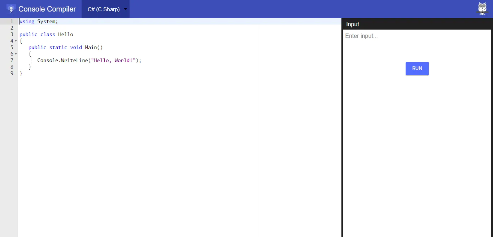Click line number 9 in the gutter
Viewport: 493px width, 237px height.
point(12,73)
